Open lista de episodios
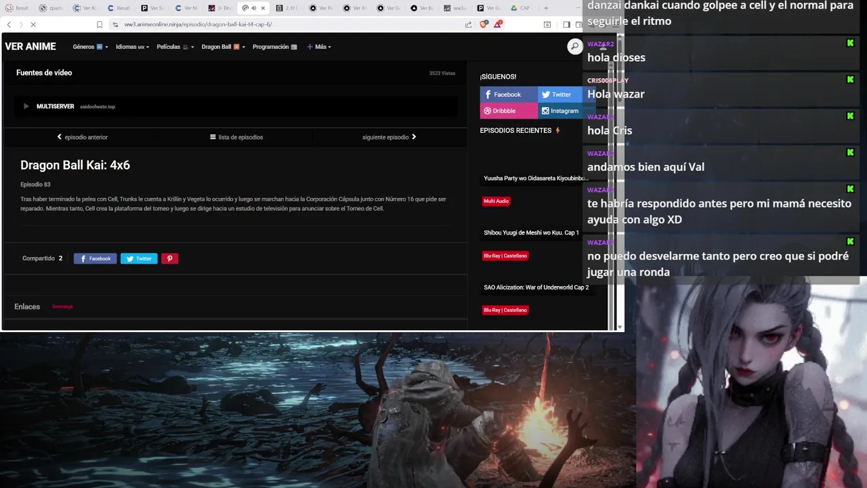This screenshot has width=867, height=488. [x=236, y=137]
